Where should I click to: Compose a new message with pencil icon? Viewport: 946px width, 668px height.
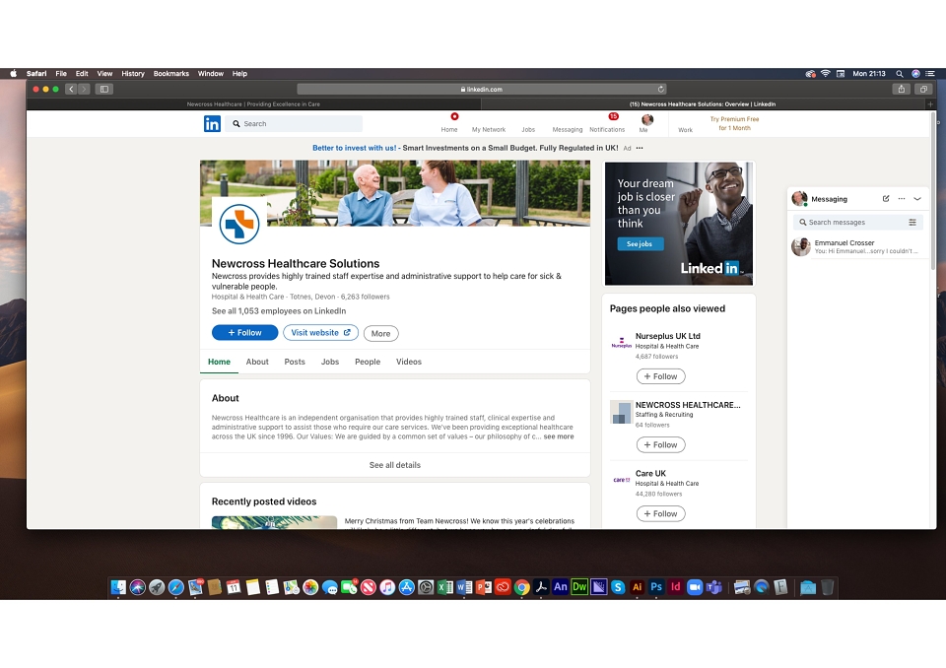[x=885, y=199]
